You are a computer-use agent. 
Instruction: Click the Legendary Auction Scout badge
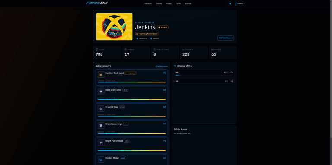(x=147, y=34)
